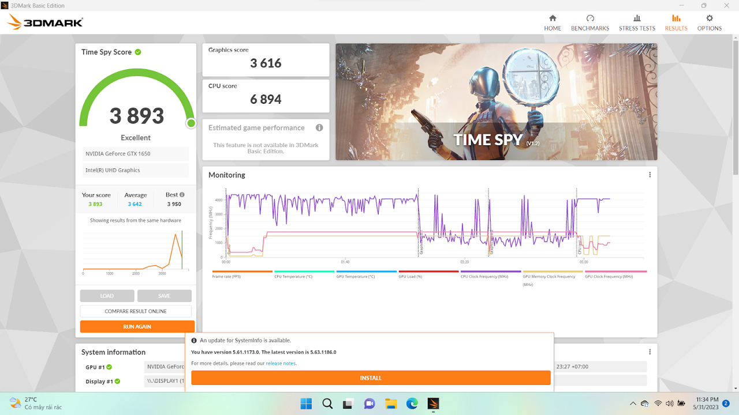Show hidden system tray icons

(633, 403)
